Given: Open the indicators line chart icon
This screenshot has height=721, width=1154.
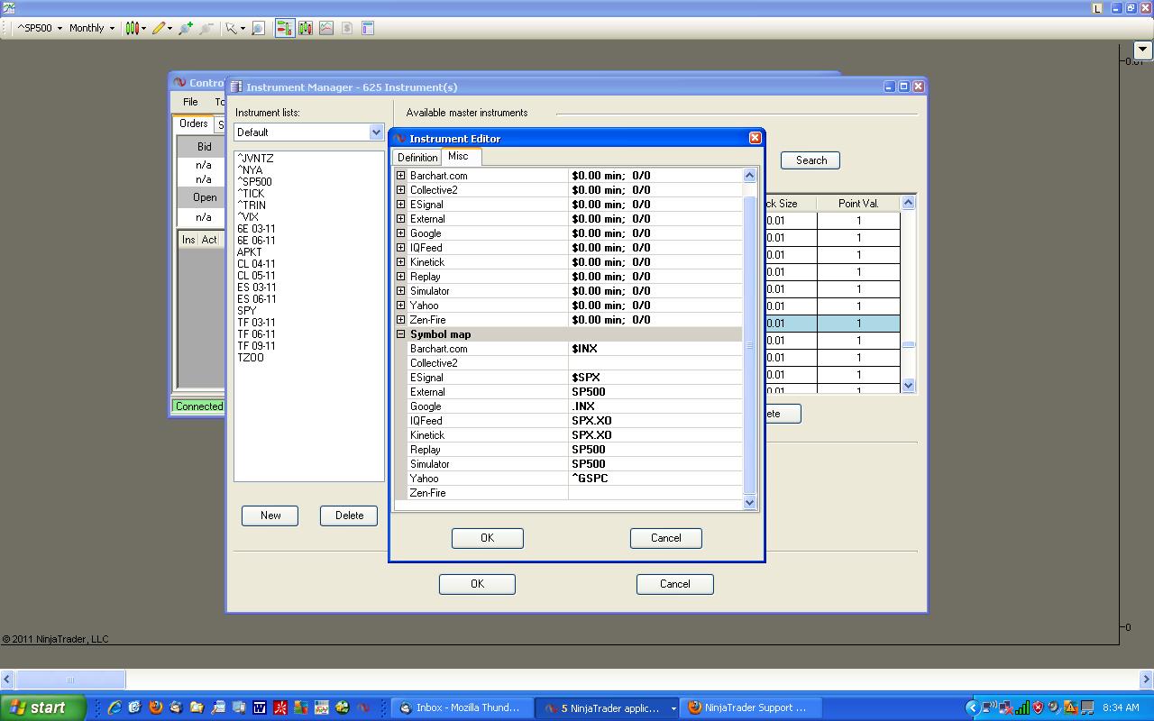Looking at the screenshot, I should click(325, 28).
